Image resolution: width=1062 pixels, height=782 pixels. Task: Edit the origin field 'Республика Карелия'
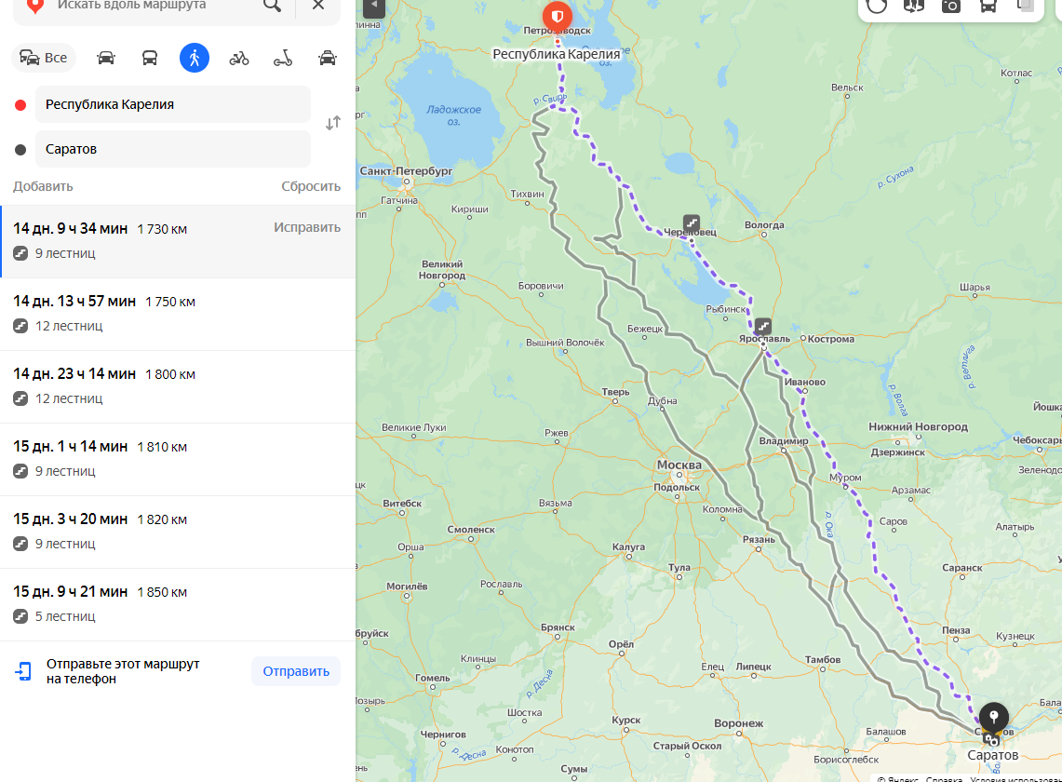(173, 104)
